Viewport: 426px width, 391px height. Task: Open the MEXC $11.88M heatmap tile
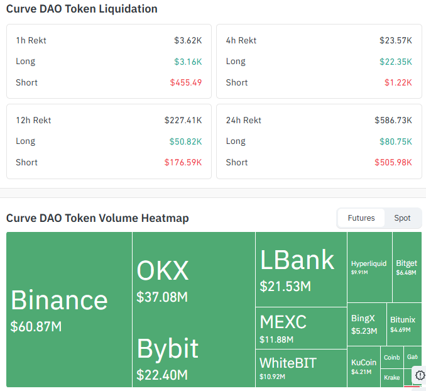pyautogui.click(x=301, y=328)
